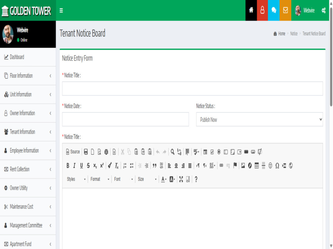Insert a Special Character omega icon

pyautogui.click(x=277, y=166)
